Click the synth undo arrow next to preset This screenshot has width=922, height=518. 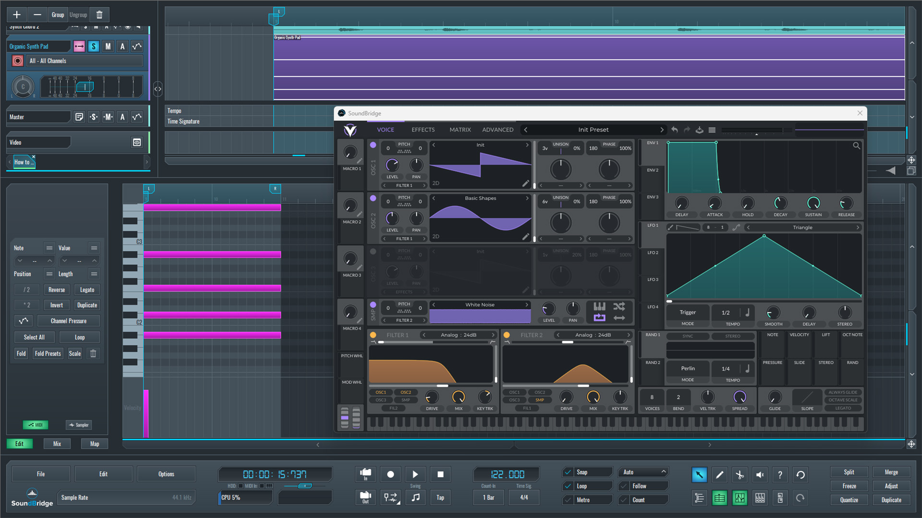(x=675, y=129)
